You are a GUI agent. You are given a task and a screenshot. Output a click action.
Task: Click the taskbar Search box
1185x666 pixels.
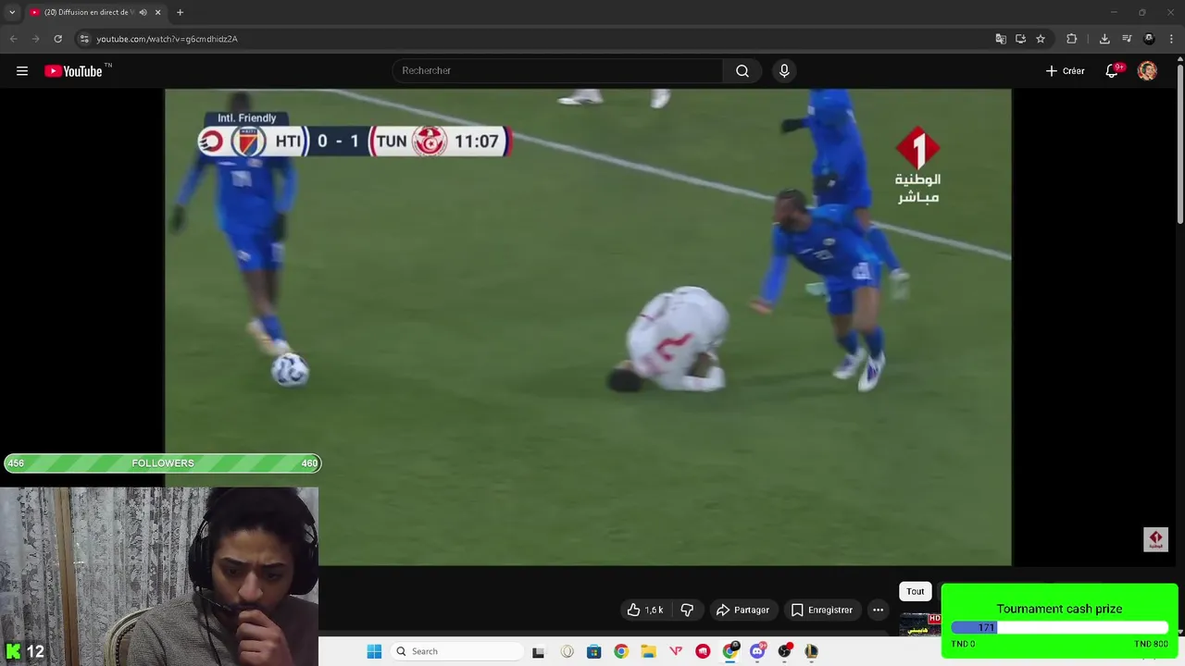(457, 651)
